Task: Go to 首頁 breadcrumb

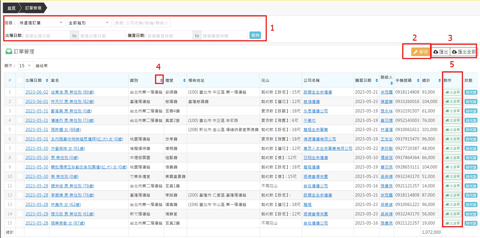Action: (x=11, y=8)
